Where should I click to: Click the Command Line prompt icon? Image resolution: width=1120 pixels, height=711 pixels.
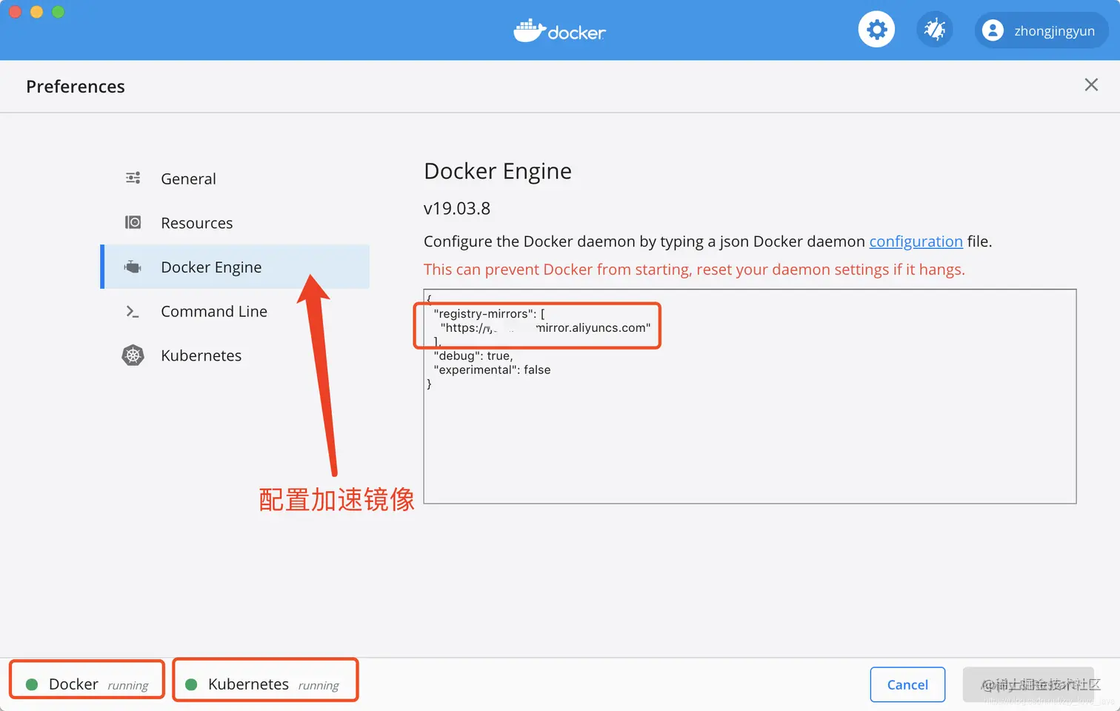click(133, 312)
